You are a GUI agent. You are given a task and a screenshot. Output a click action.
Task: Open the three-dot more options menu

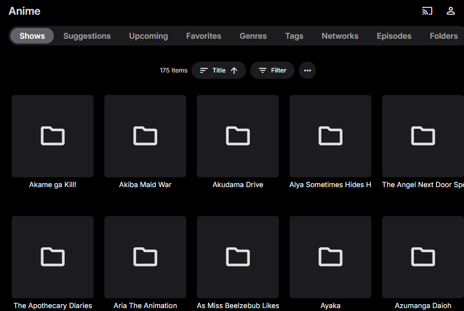click(x=307, y=71)
